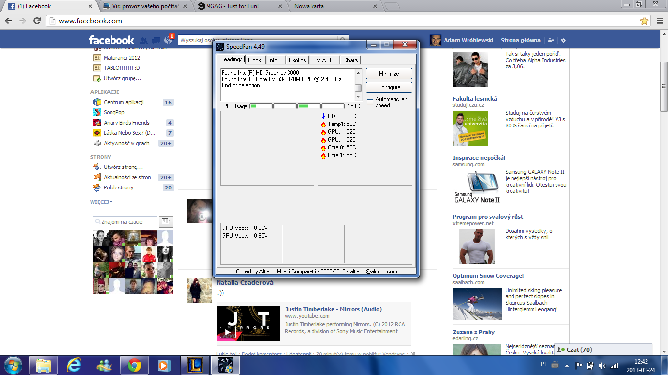Screen dimensions: 668x375
Task: Click the Utwórz grupę plus icon
Action: [97, 78]
